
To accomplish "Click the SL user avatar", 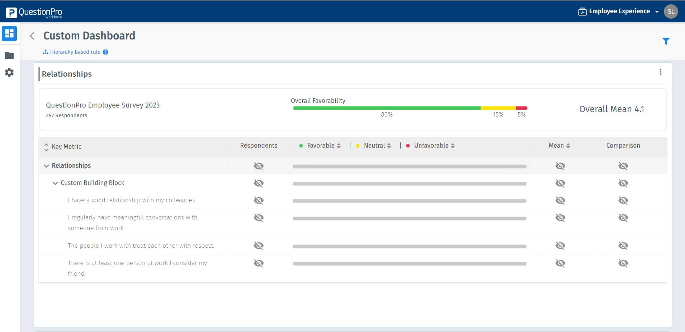I will pos(671,11).
